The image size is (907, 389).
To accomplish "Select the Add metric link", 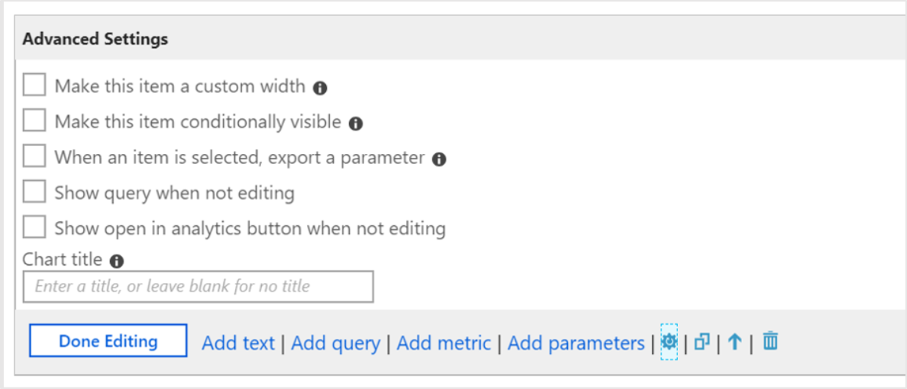I will 444,343.
